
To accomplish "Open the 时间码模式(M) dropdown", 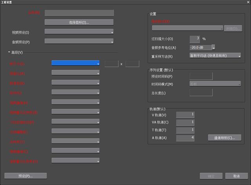I will pos(215,84).
